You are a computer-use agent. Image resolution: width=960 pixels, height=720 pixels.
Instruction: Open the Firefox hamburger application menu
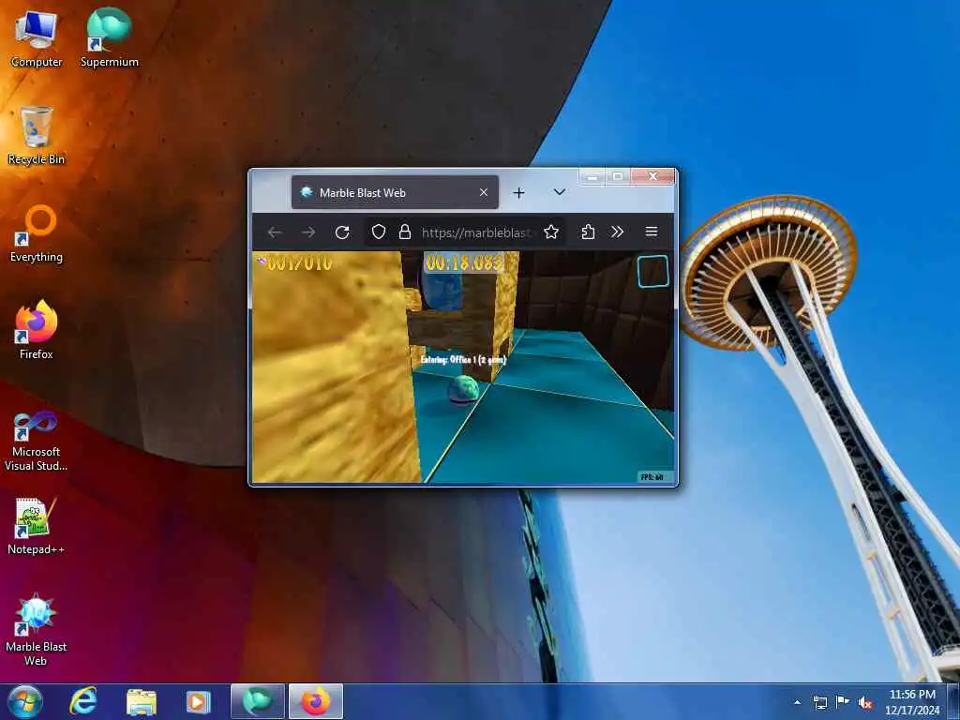(652, 232)
